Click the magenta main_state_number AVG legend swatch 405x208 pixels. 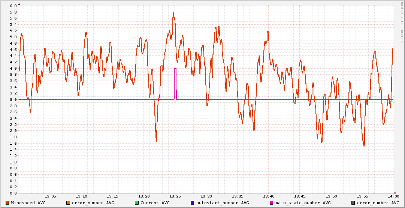tap(272, 203)
